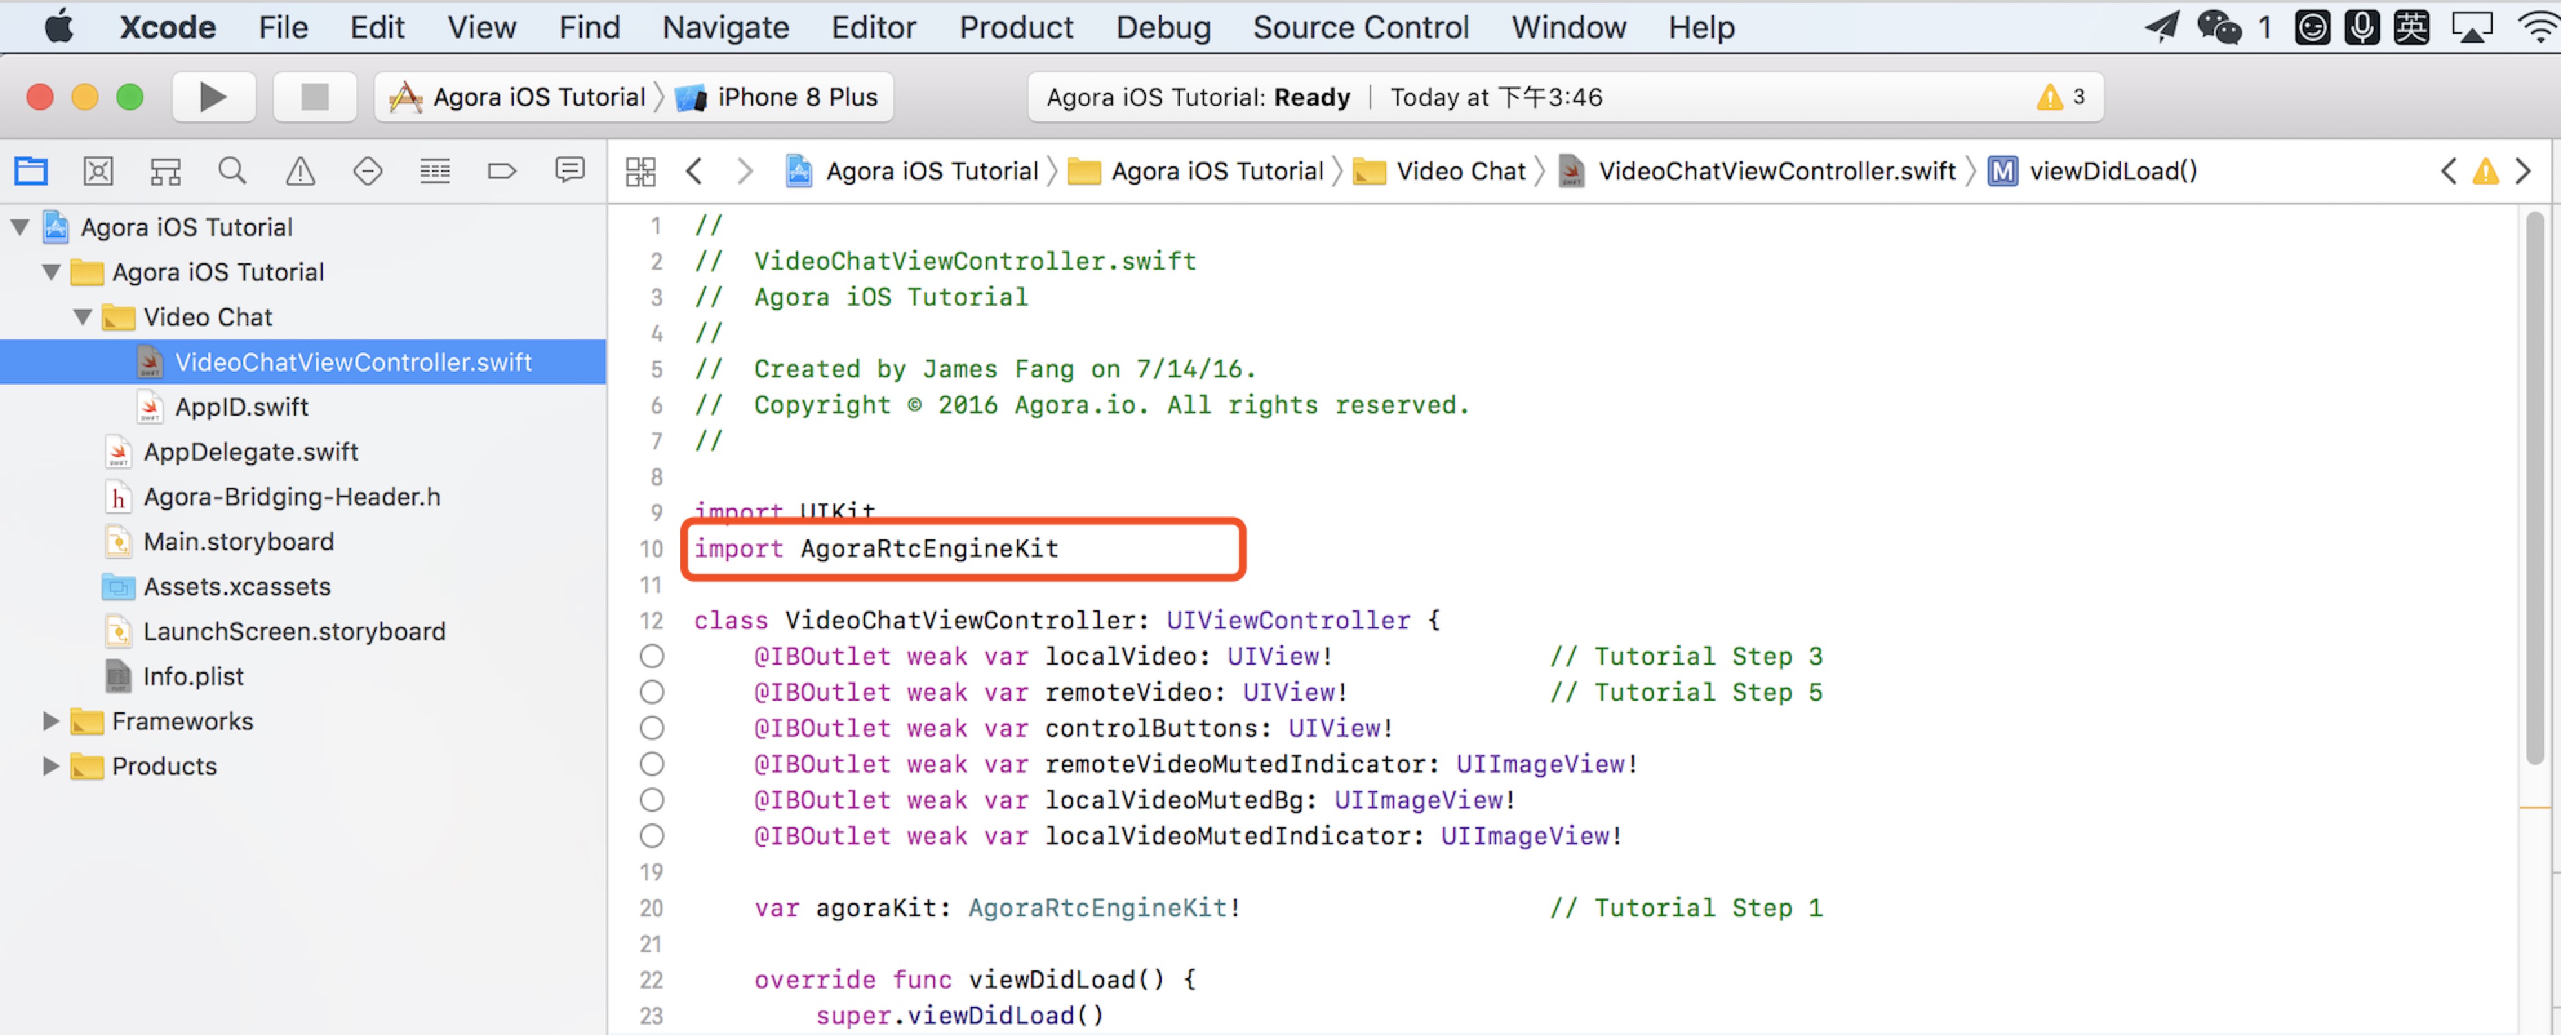Collapse the Agora iOS Tutorial group folder

coord(52,272)
